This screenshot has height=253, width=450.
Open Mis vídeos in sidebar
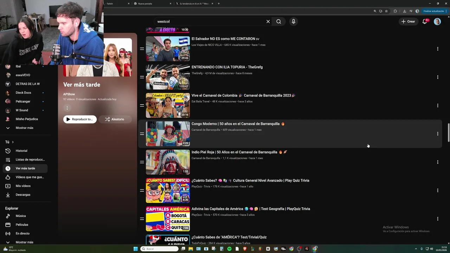coord(25,186)
